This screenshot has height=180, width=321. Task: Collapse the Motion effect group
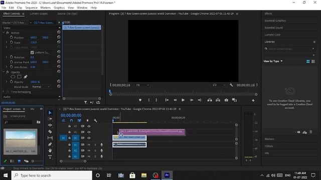click(x=4, y=32)
